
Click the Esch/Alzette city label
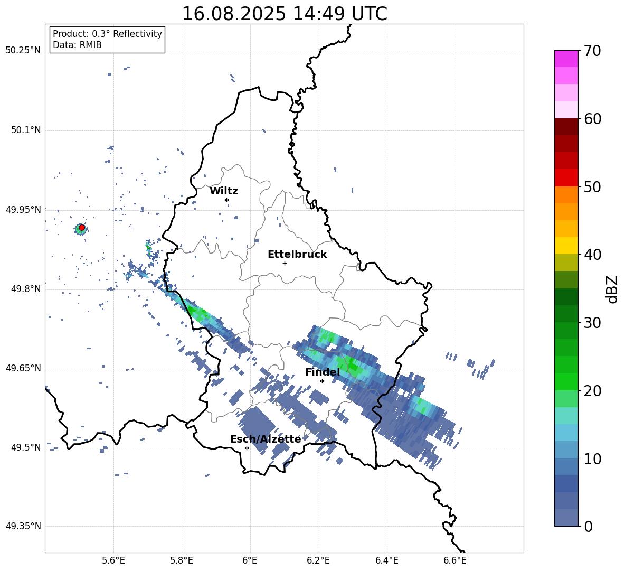266,439
